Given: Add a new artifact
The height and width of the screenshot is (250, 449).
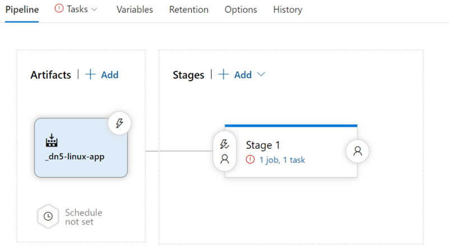Looking at the screenshot, I should (x=101, y=75).
